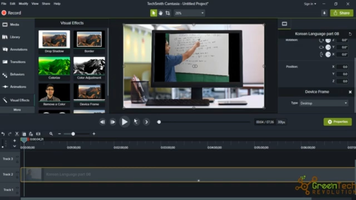Image resolution: width=356 pixels, height=200 pixels.
Task: Click the next frame step button
Action: click(x=113, y=122)
